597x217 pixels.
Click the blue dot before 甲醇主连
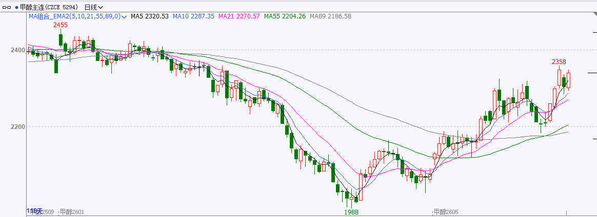coord(16,7)
